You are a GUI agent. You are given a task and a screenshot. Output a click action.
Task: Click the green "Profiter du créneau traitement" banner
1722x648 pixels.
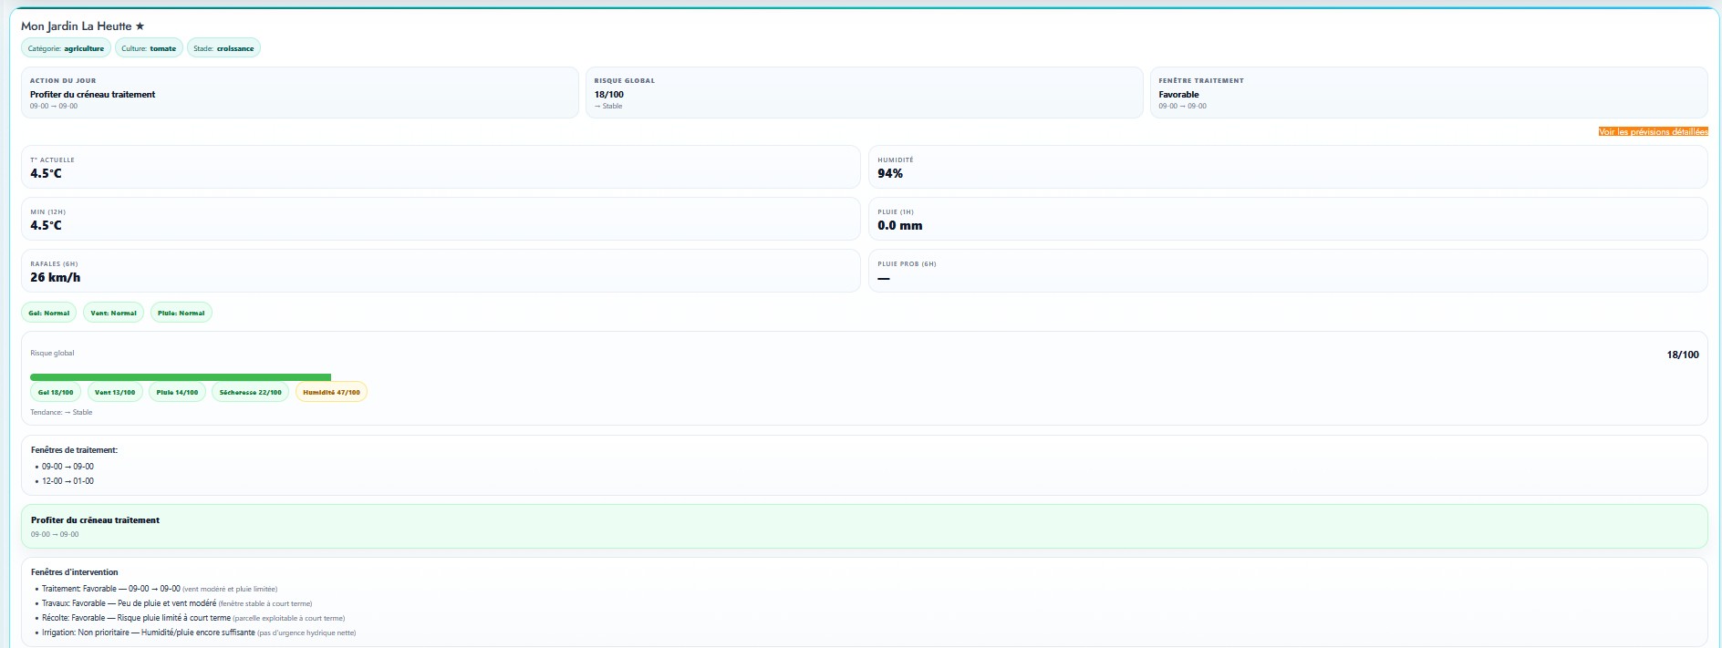863,527
